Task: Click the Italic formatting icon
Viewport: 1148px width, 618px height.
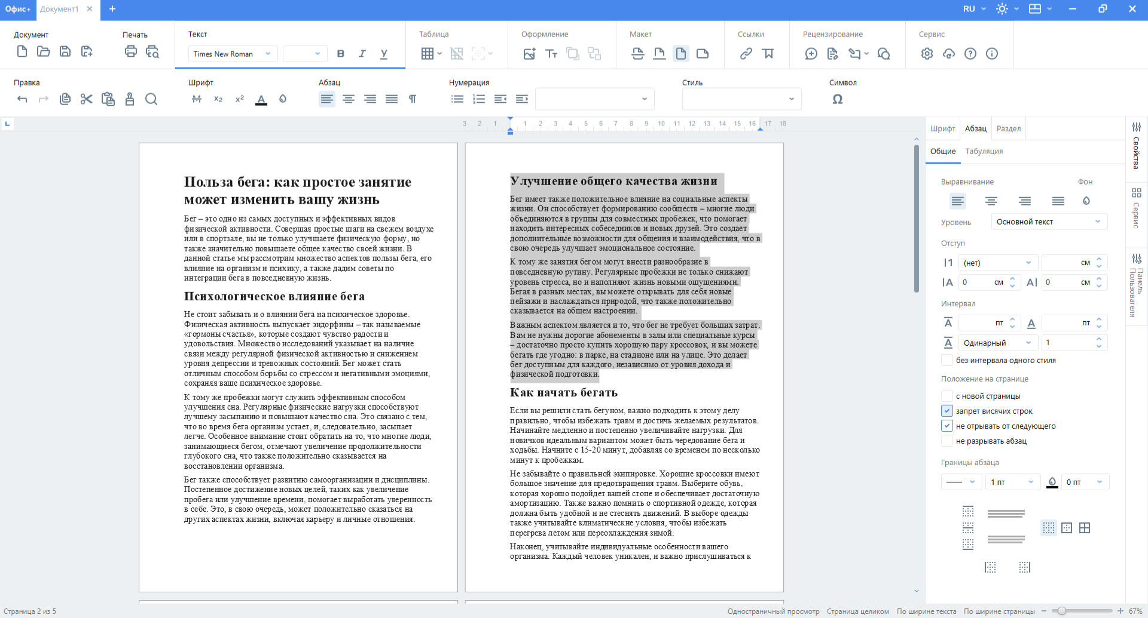Action: 362,54
